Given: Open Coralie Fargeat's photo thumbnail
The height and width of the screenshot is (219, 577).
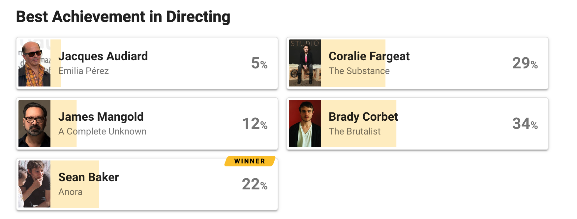Looking at the screenshot, I should pyautogui.click(x=305, y=63).
